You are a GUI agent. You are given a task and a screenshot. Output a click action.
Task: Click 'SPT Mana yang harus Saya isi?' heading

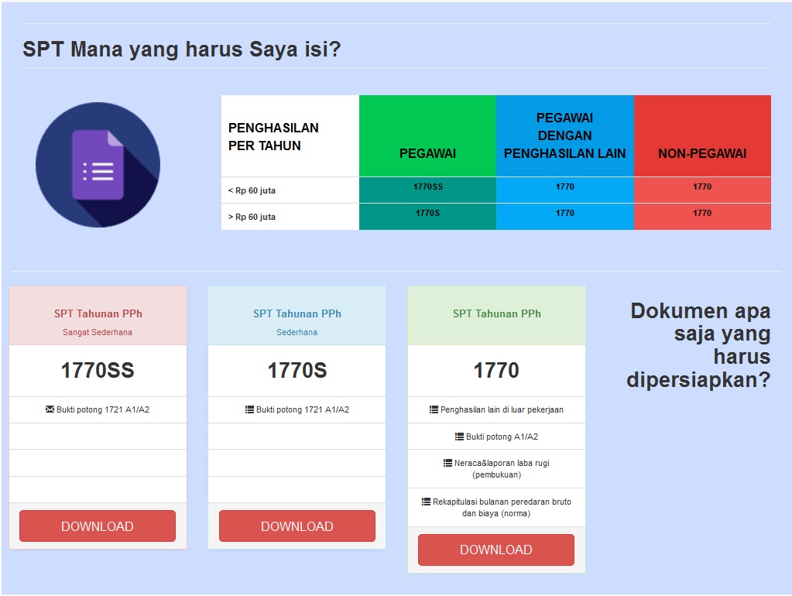182,50
